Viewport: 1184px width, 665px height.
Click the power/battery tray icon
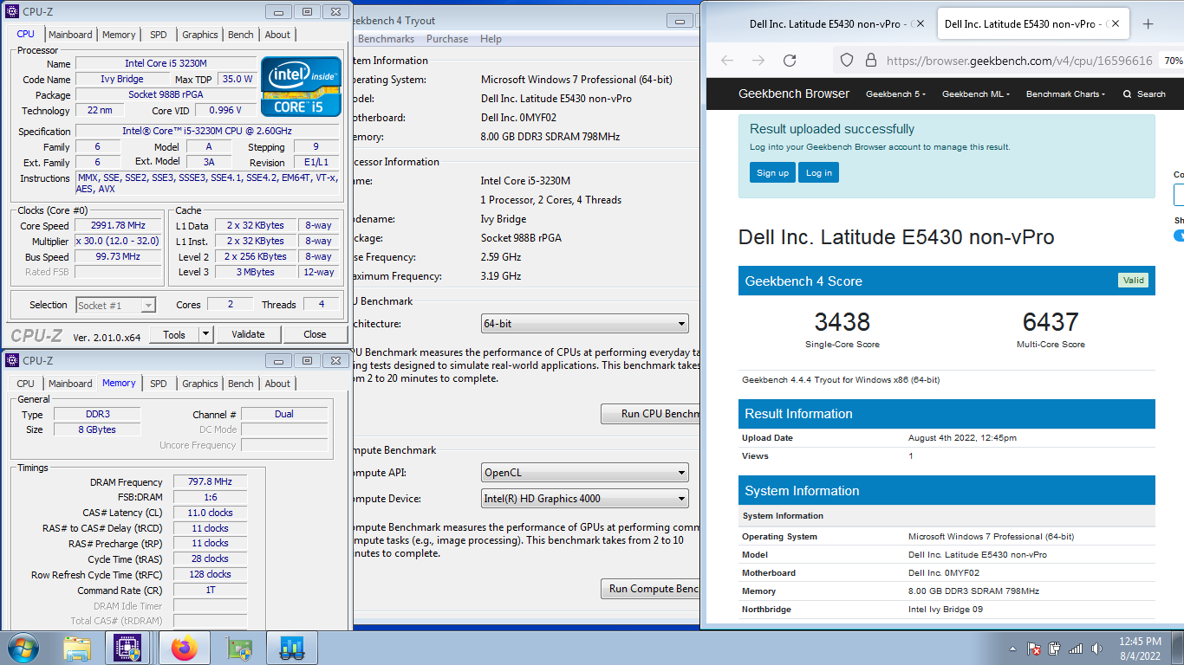point(1055,649)
